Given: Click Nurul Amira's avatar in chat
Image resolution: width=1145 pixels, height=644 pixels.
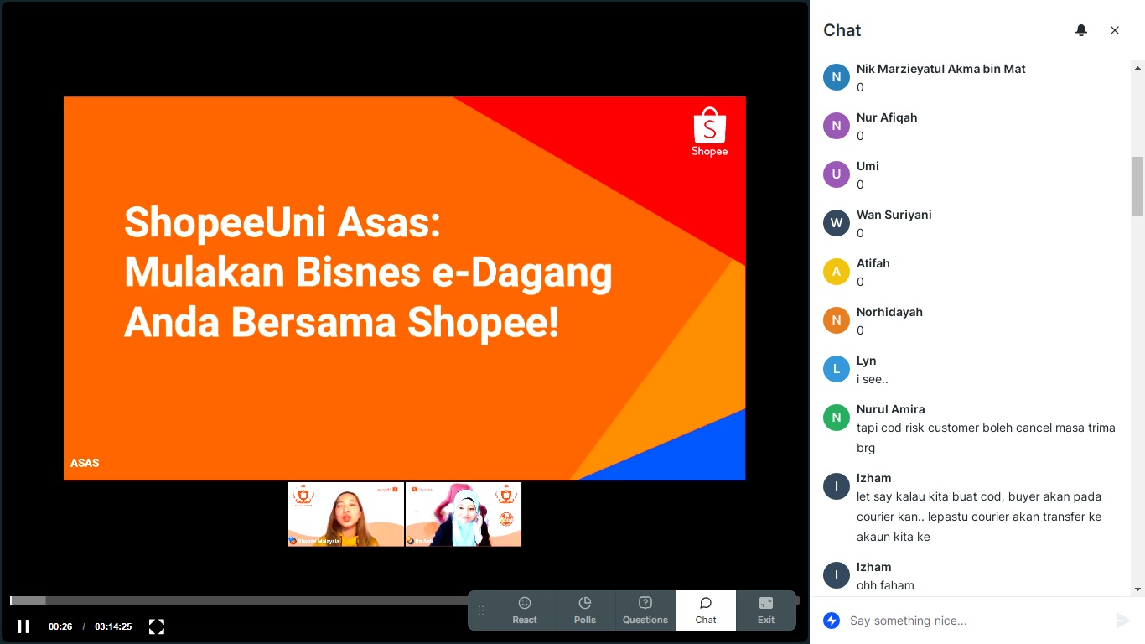Looking at the screenshot, I should (837, 418).
